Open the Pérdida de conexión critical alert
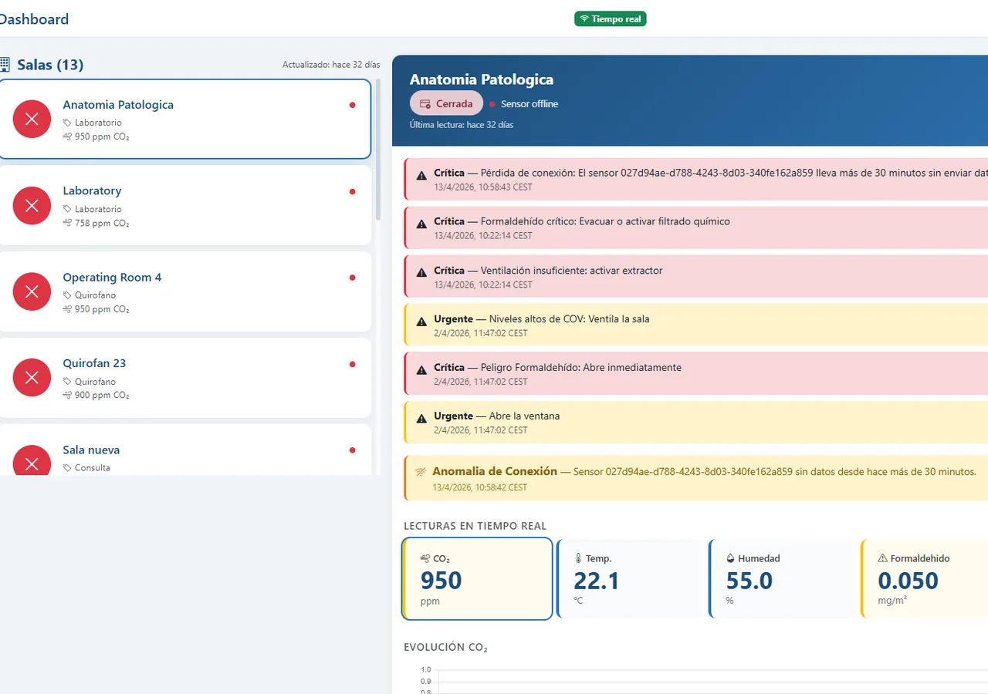Screen dimensions: 988x694 695,180
